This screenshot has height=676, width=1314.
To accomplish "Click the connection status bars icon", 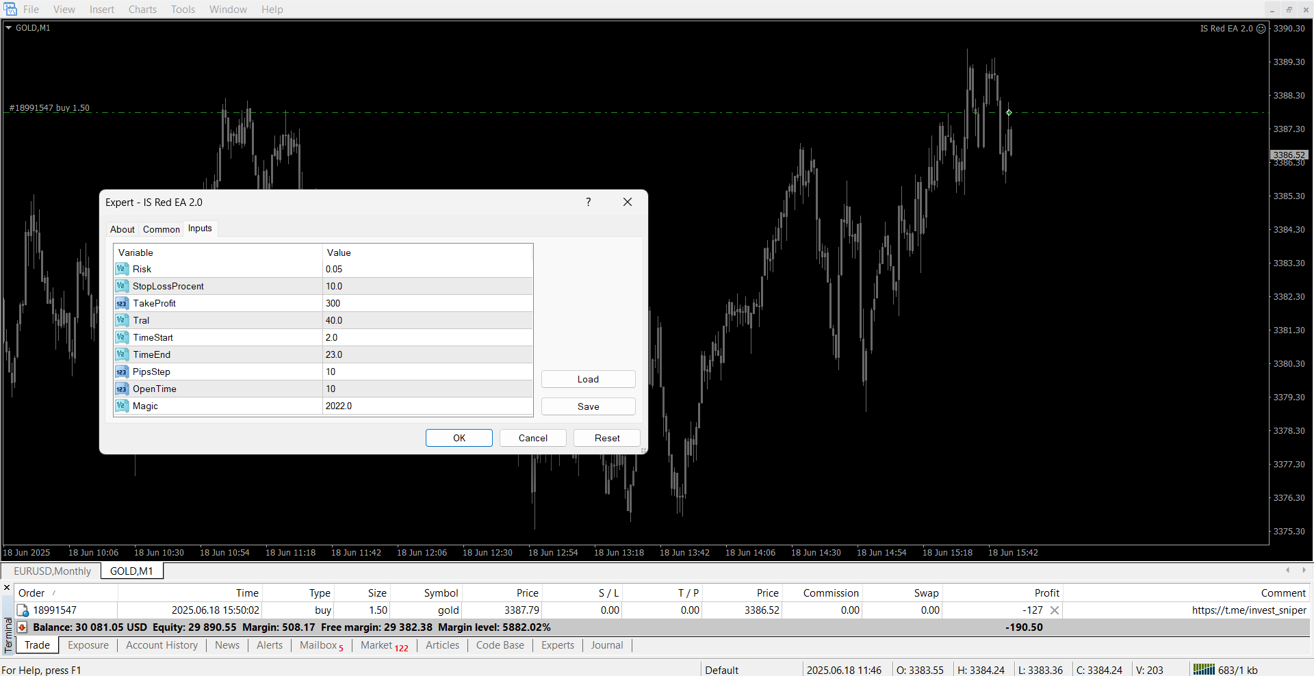I will [1203, 670].
